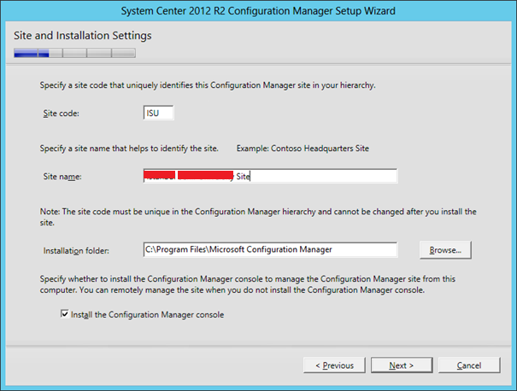Viewport: 517px width, 391px height.
Task: Click the Site code input field
Action: point(158,113)
